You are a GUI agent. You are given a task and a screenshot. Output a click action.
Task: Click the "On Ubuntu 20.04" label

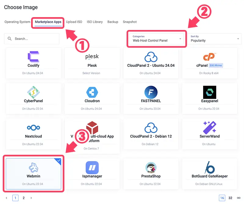coord(150,109)
